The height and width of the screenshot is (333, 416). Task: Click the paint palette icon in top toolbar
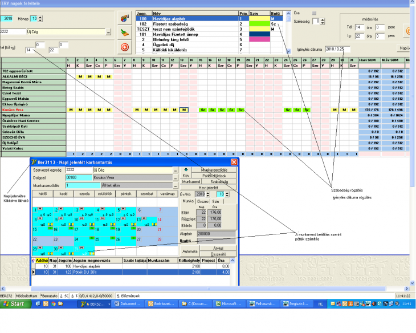[125, 18]
